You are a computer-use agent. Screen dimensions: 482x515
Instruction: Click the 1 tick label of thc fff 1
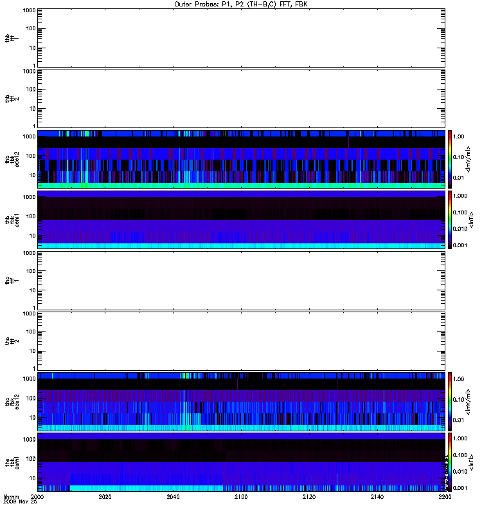point(34,308)
